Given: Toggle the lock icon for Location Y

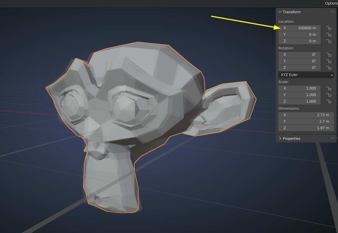Looking at the screenshot, I should click(329, 34).
